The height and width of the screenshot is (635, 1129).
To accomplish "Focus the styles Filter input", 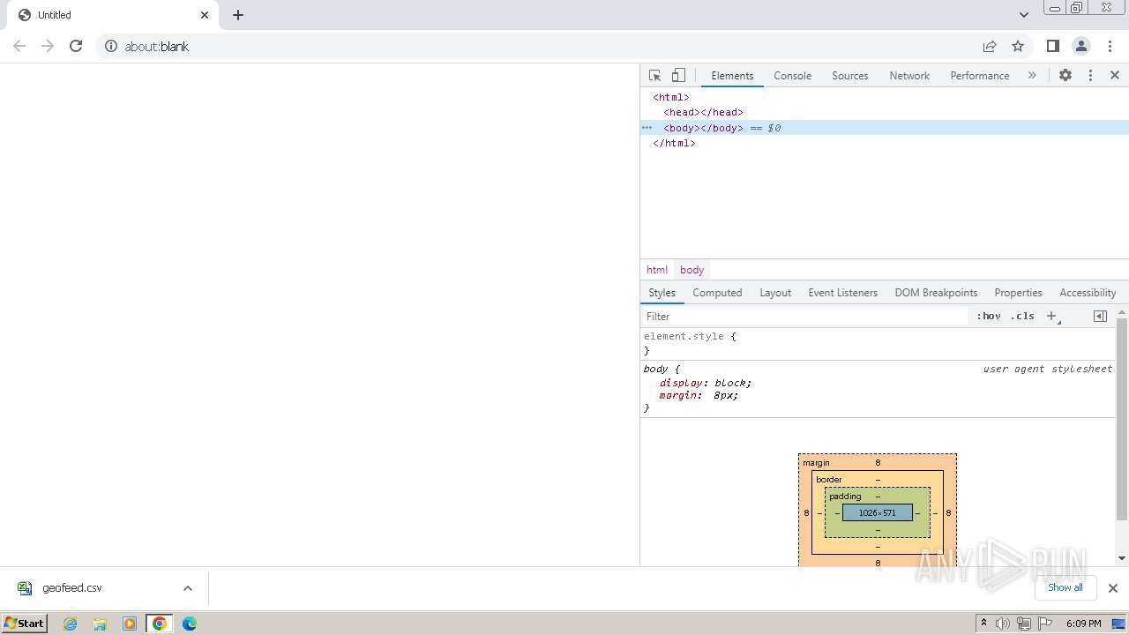I will coord(804,317).
